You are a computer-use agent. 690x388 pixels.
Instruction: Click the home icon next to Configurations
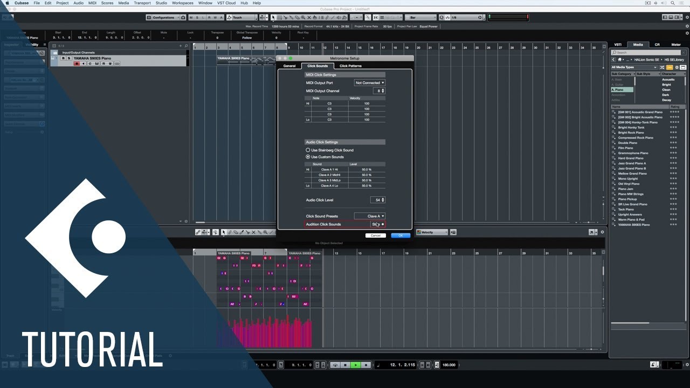183,17
